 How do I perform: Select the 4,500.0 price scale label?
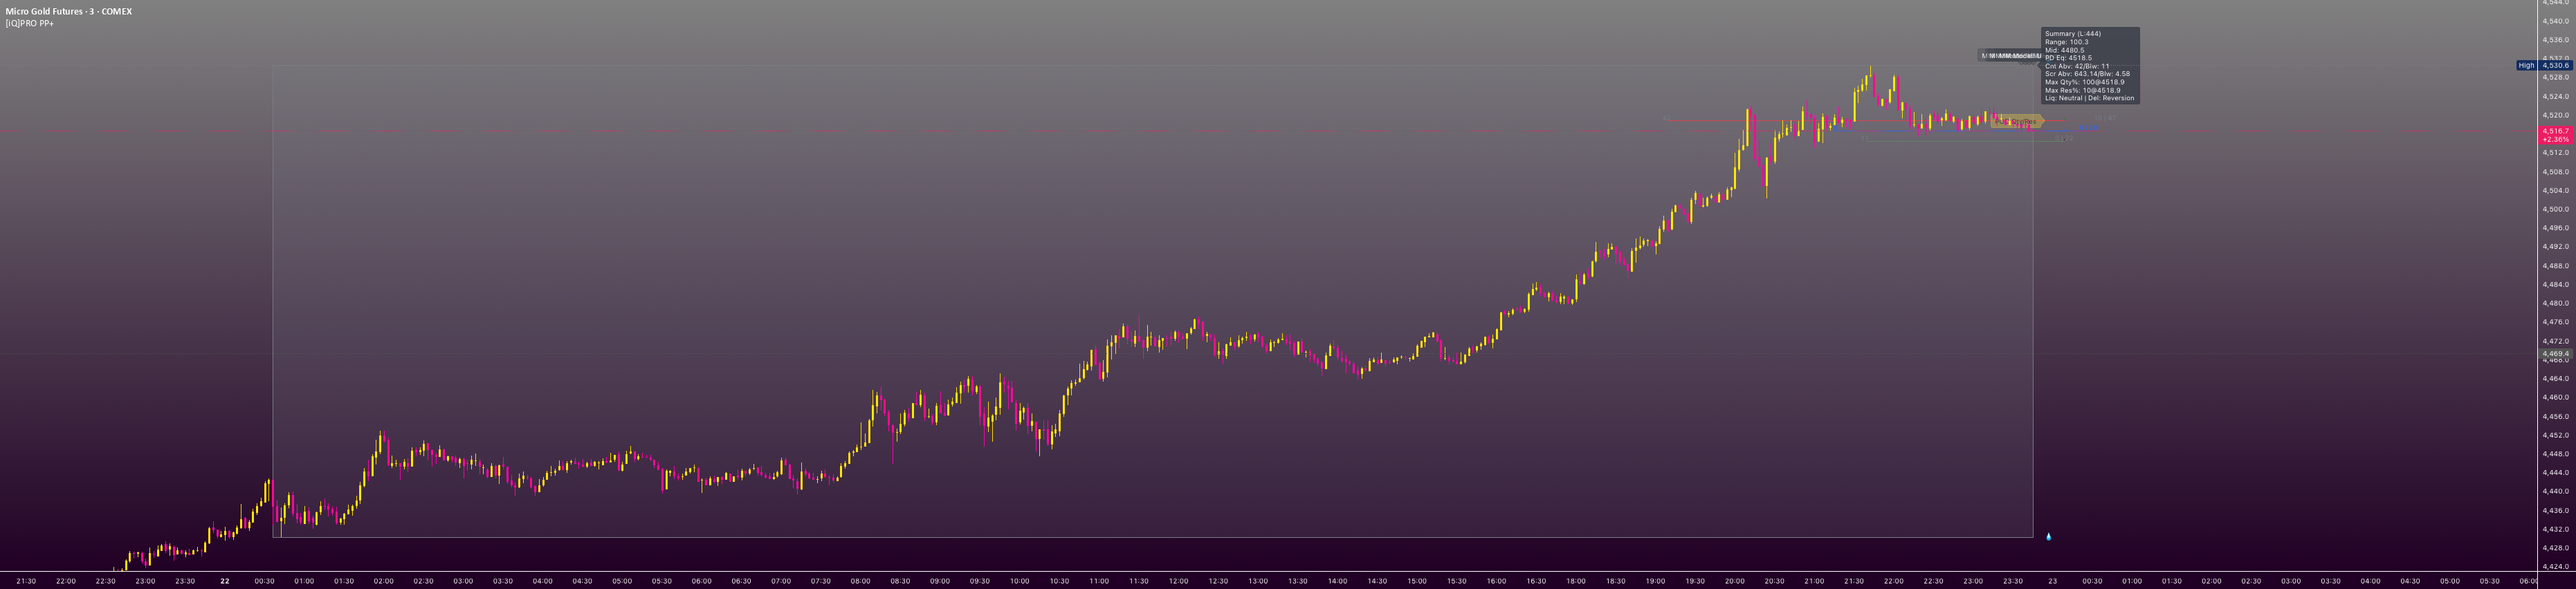[2556, 209]
